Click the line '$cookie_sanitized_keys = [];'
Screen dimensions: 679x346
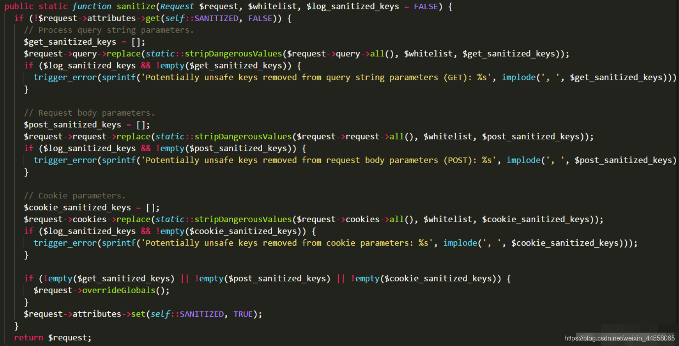(91, 207)
